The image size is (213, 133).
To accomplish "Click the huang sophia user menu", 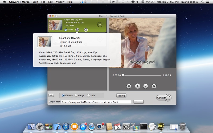I will coord(189,2).
